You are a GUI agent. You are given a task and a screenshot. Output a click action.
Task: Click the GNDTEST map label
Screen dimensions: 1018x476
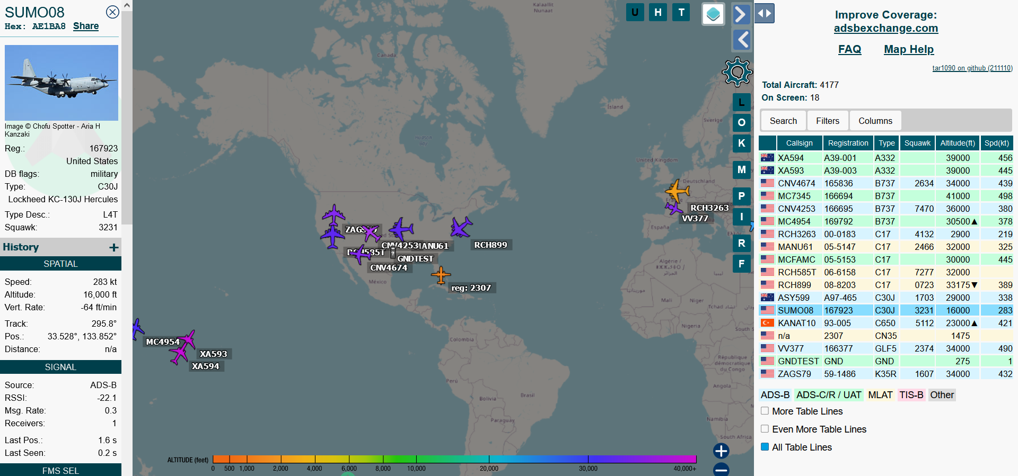(x=415, y=259)
